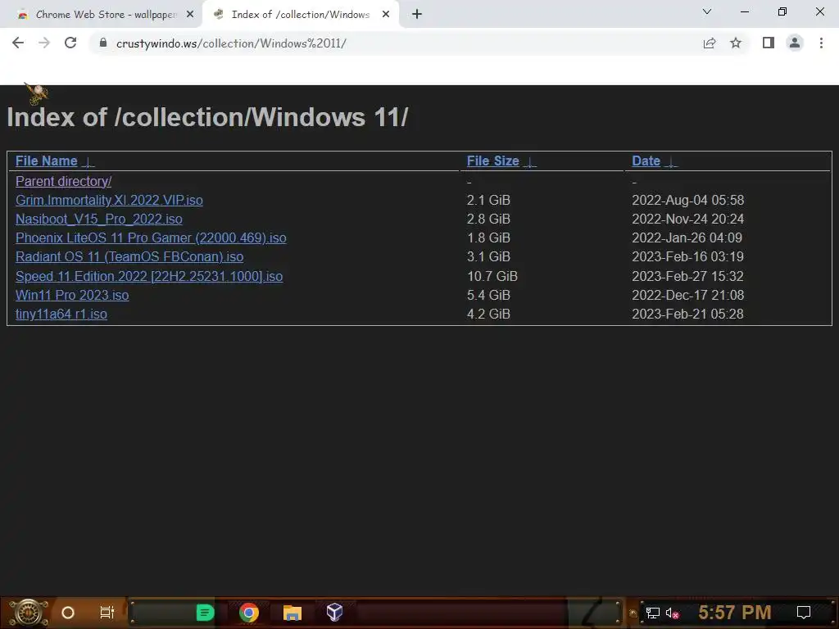This screenshot has height=629, width=839.
Task: Open Cortana search circle in taskbar
Action: pos(68,613)
